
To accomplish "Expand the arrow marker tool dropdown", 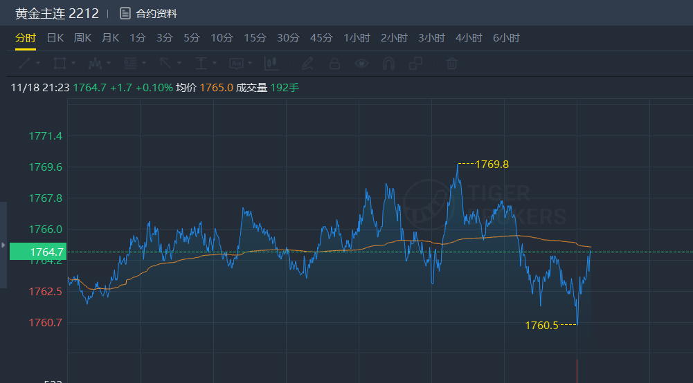I will coord(179,64).
